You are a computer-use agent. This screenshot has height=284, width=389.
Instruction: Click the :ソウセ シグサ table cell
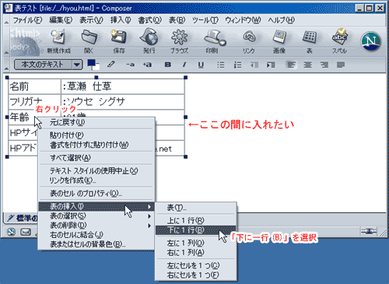[x=123, y=102]
